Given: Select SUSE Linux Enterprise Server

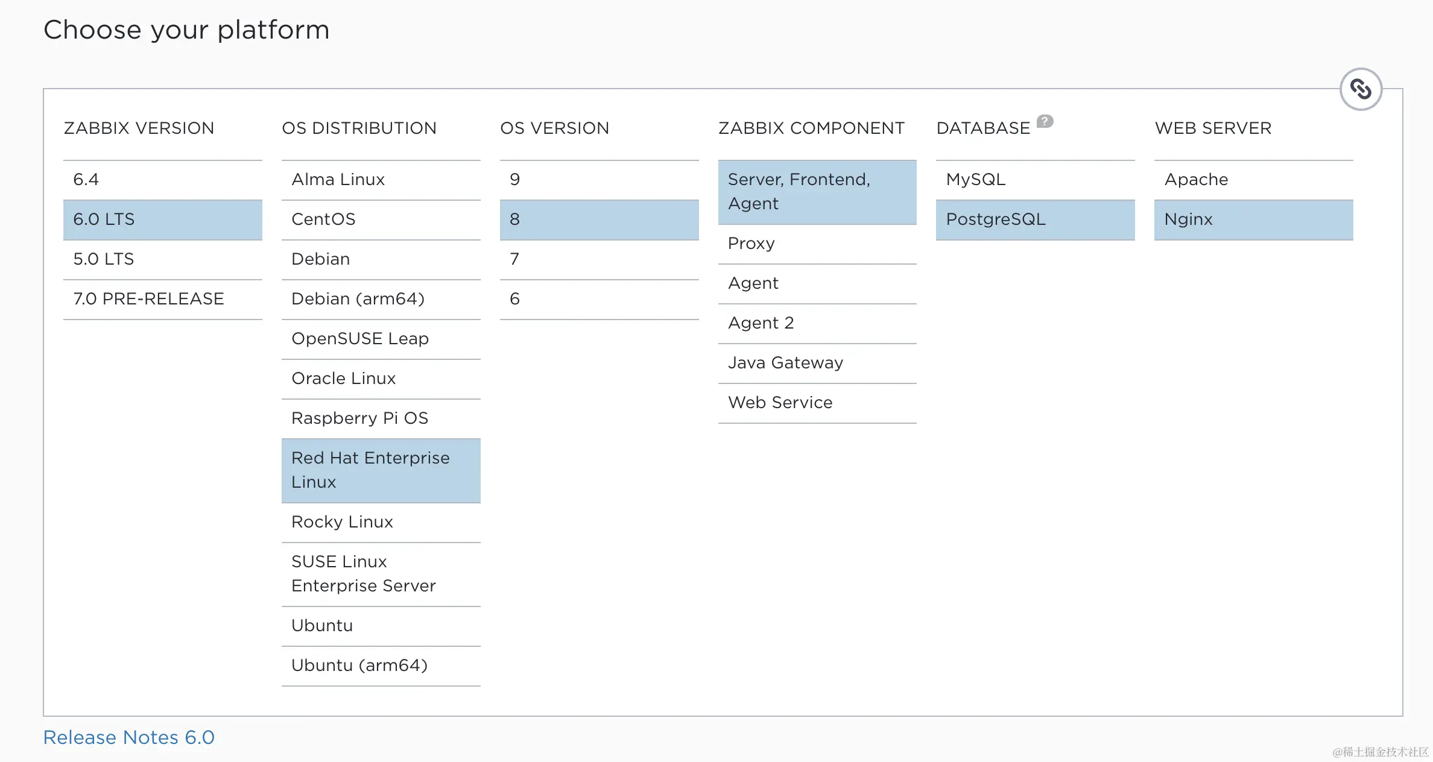Looking at the screenshot, I should pyautogui.click(x=381, y=574).
